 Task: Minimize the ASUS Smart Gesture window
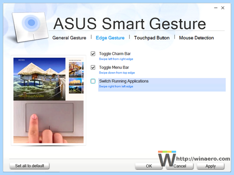(x=216, y=8)
